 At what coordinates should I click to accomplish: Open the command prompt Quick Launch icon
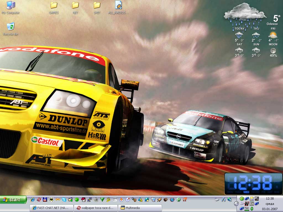(115, 200)
